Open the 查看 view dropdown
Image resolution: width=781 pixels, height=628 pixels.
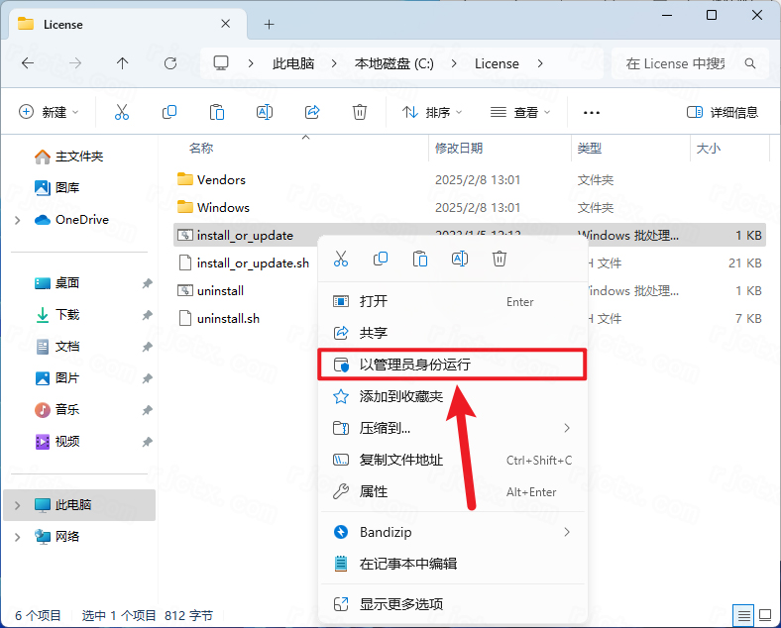click(x=520, y=113)
